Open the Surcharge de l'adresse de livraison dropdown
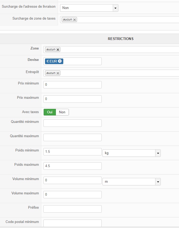Image resolution: width=179 pixels, height=228 pixels. tap(89, 8)
